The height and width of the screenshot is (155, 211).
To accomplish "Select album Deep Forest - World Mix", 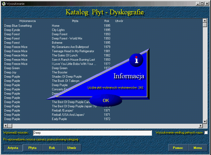I will pos(67,38).
